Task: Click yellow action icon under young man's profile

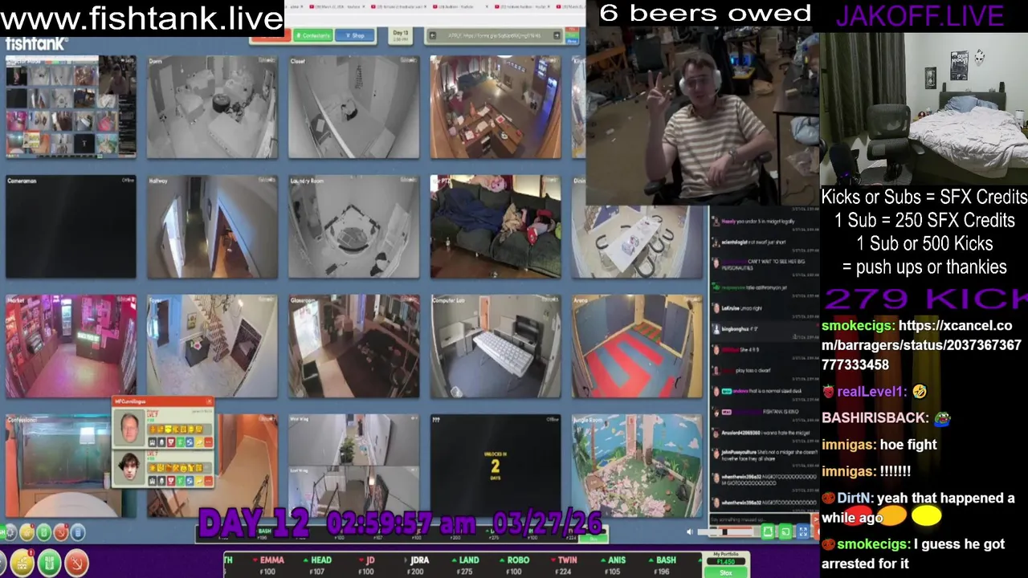Action: [x=199, y=481]
